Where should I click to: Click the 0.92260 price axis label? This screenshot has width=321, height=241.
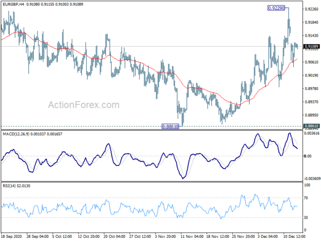[x=311, y=9]
